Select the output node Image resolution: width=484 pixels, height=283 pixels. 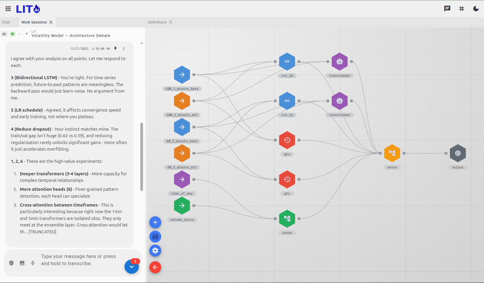[458, 153]
